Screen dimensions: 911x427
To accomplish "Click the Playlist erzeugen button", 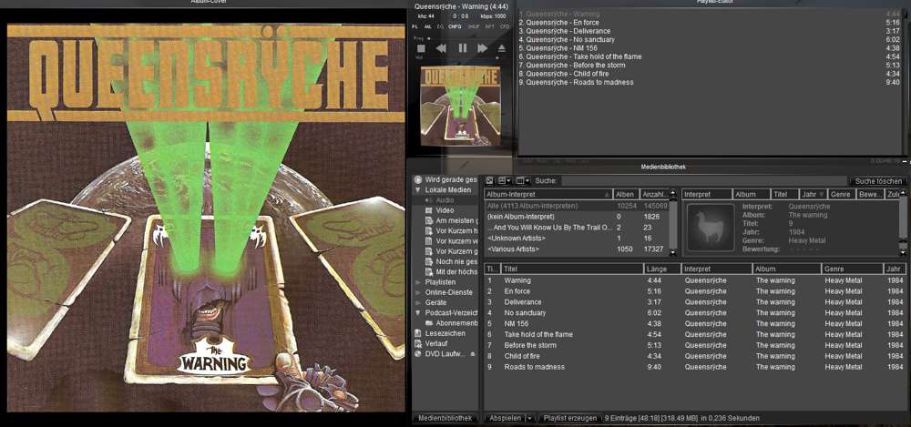I will point(569,417).
